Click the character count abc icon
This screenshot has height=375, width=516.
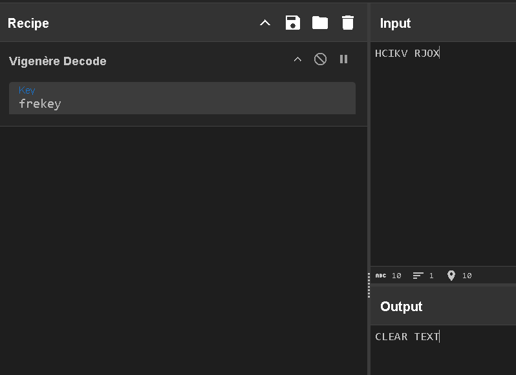coord(381,276)
